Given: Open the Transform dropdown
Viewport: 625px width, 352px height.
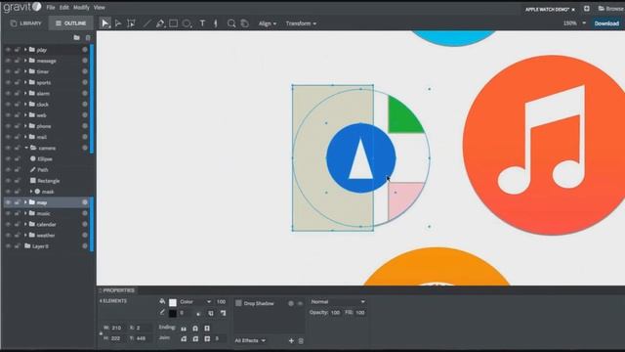Looking at the screenshot, I should [301, 23].
